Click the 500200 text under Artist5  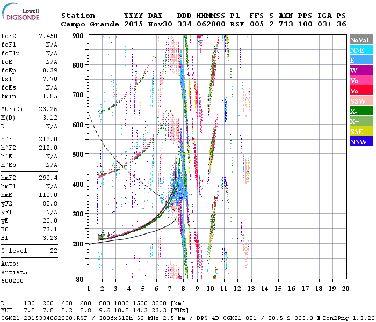pos(12,281)
